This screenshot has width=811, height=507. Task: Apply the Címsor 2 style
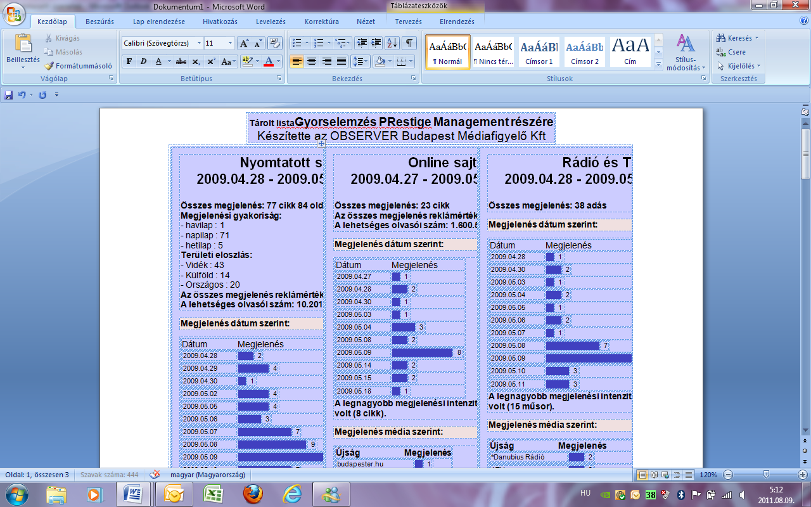pos(585,51)
